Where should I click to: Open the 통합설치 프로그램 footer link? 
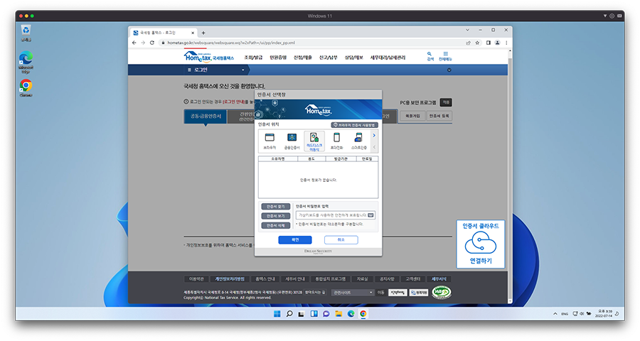[330, 279]
